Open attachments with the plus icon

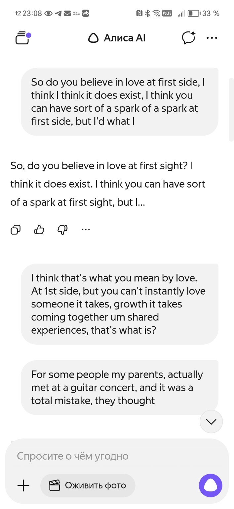click(x=23, y=486)
